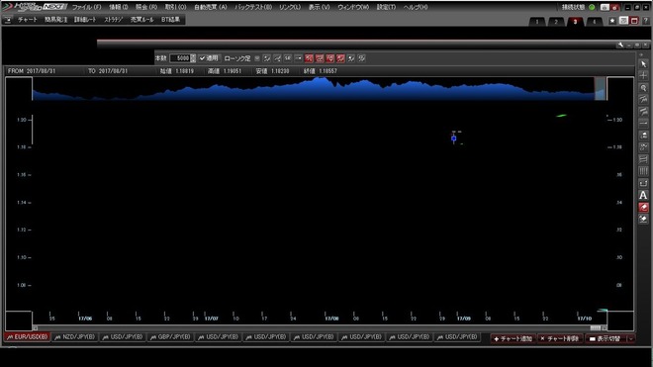Click the チャート削除 button

click(x=561, y=338)
